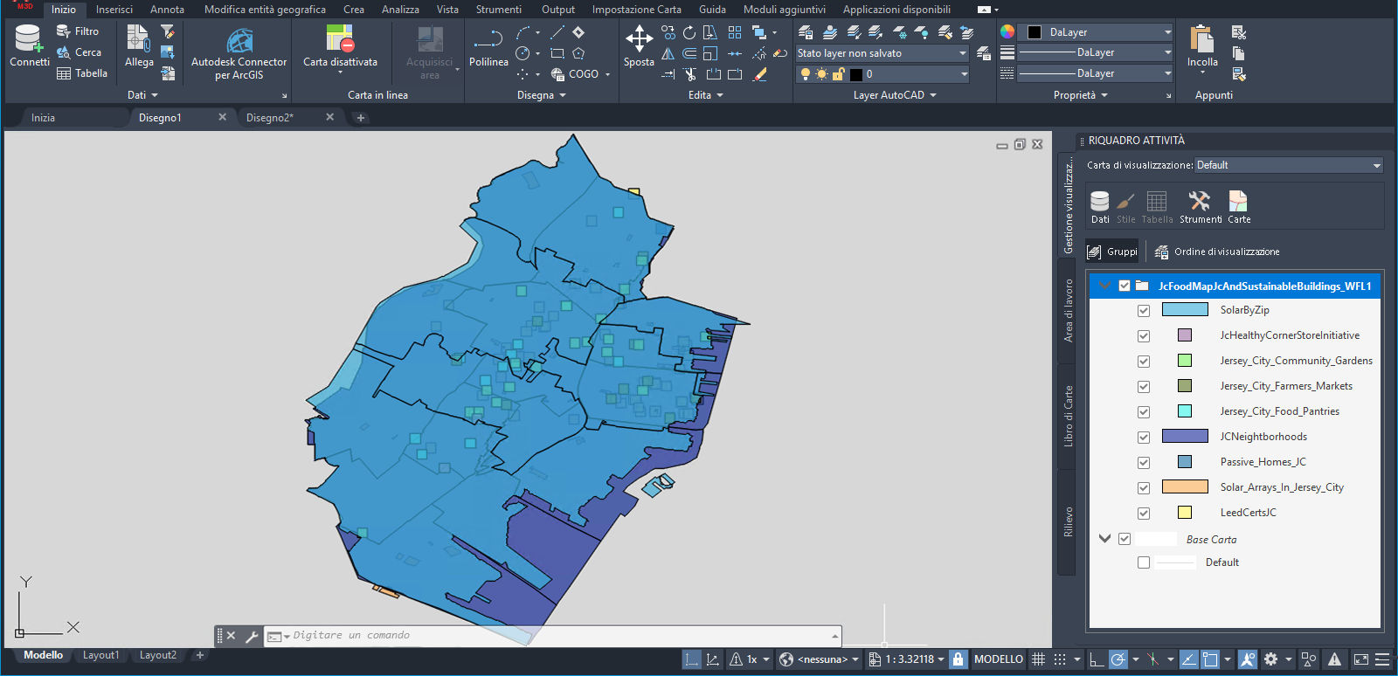
Task: Click the Allega attach icon
Action: 139,40
